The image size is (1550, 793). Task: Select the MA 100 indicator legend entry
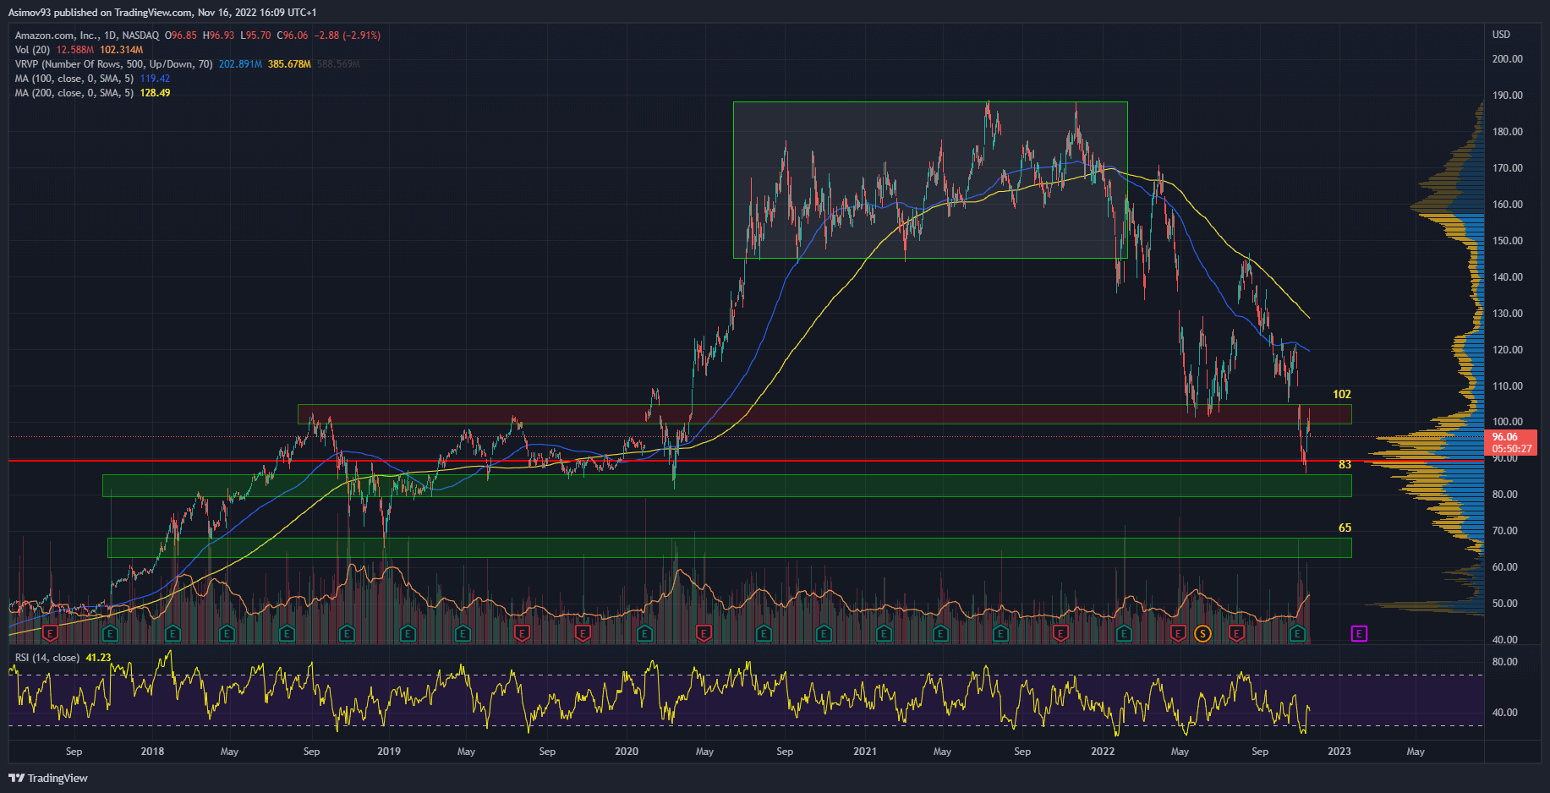pyautogui.click(x=74, y=79)
